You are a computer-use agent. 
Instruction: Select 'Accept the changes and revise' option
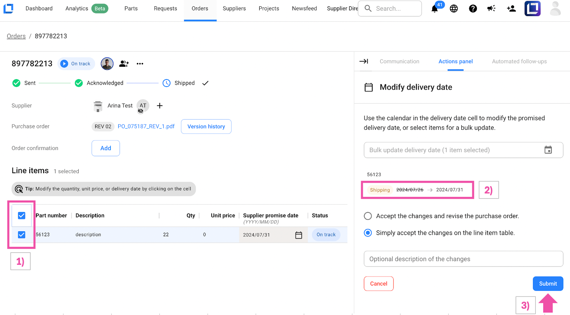368,216
